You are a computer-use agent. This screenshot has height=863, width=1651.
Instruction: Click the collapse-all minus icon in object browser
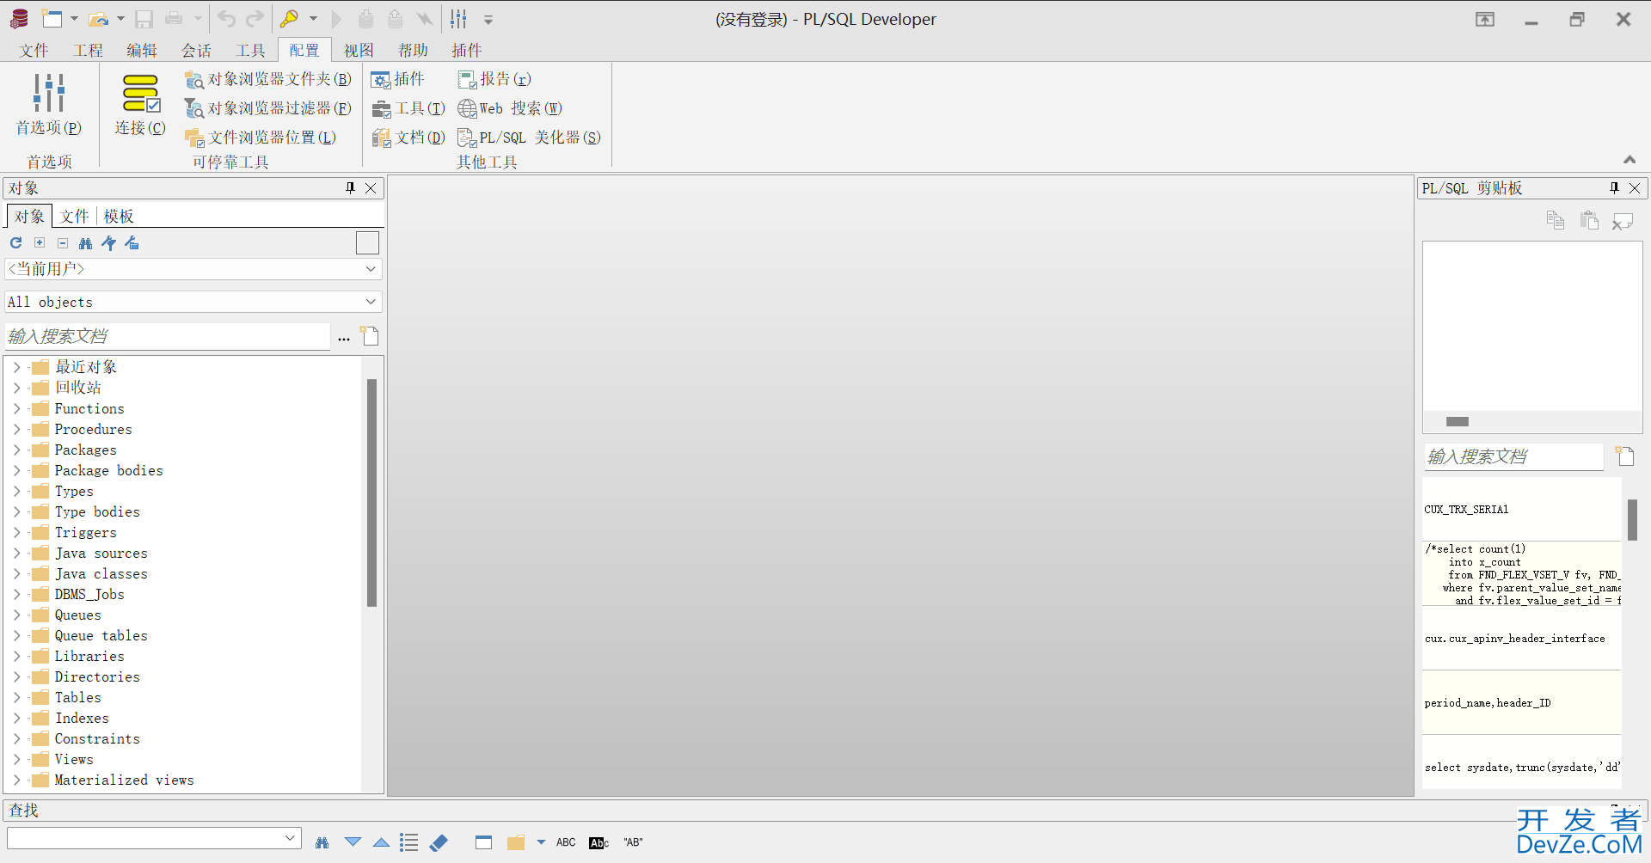(x=63, y=243)
